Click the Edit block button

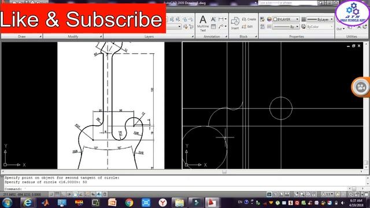pyautogui.click(x=247, y=27)
